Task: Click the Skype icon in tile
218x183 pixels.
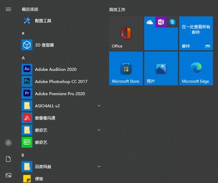Action: (172, 22)
